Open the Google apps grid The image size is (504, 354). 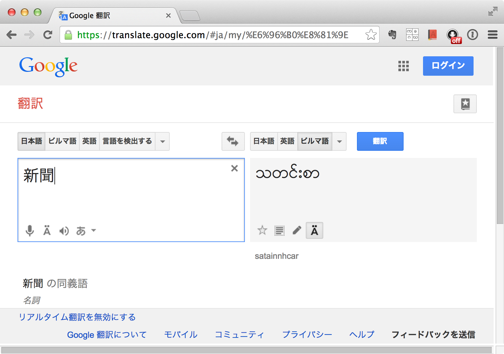coord(404,66)
